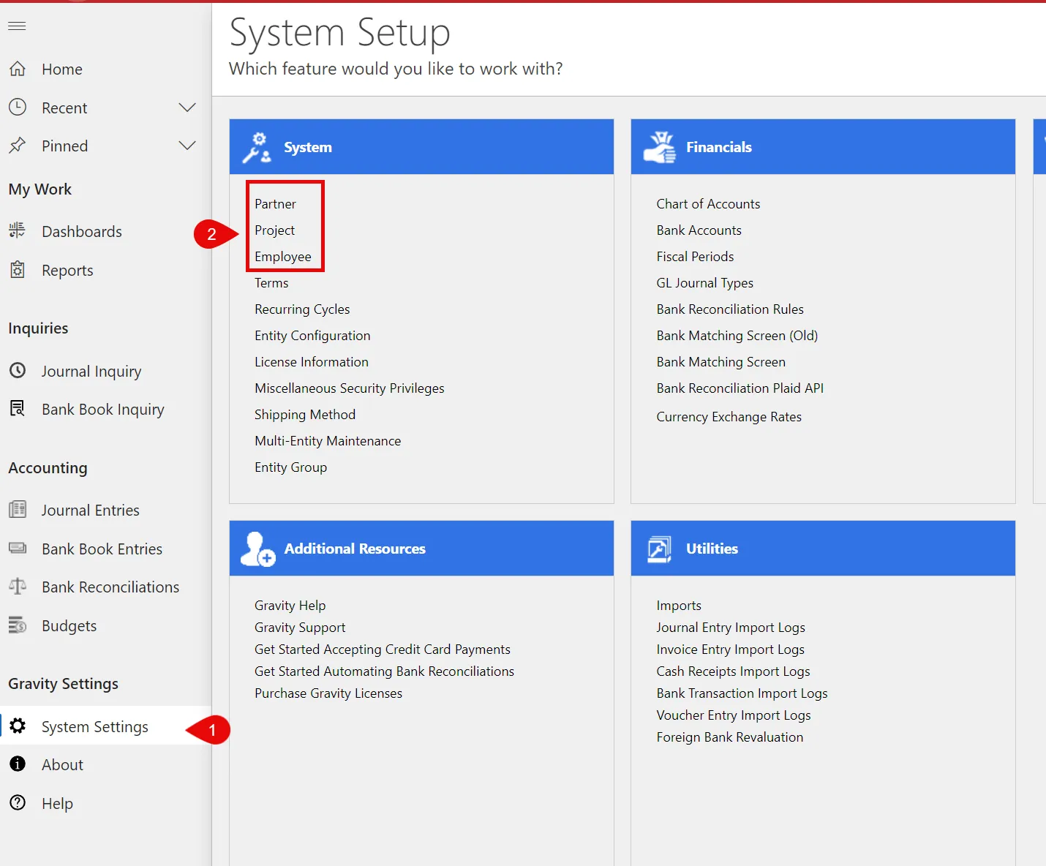Click the Bank Book Entries icon
Image resolution: width=1046 pixels, height=866 pixels.
[18, 549]
